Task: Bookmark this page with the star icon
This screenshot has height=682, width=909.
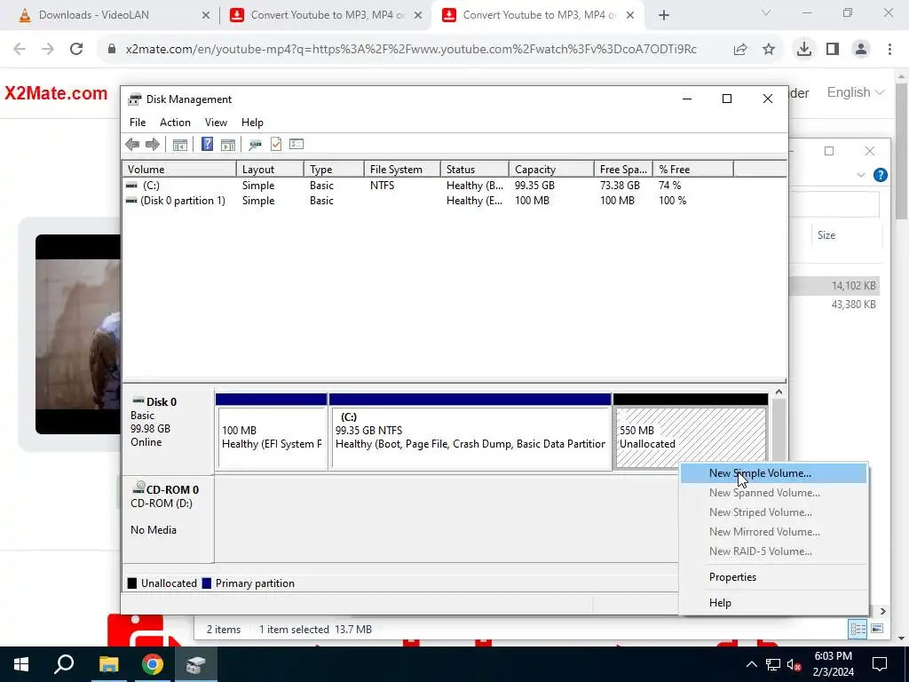Action: [x=769, y=50]
